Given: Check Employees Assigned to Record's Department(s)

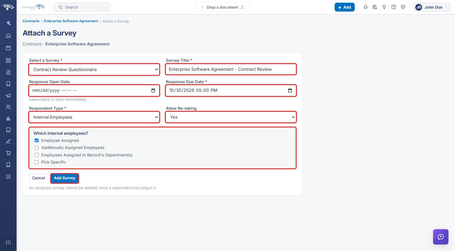Looking at the screenshot, I should click(36, 155).
